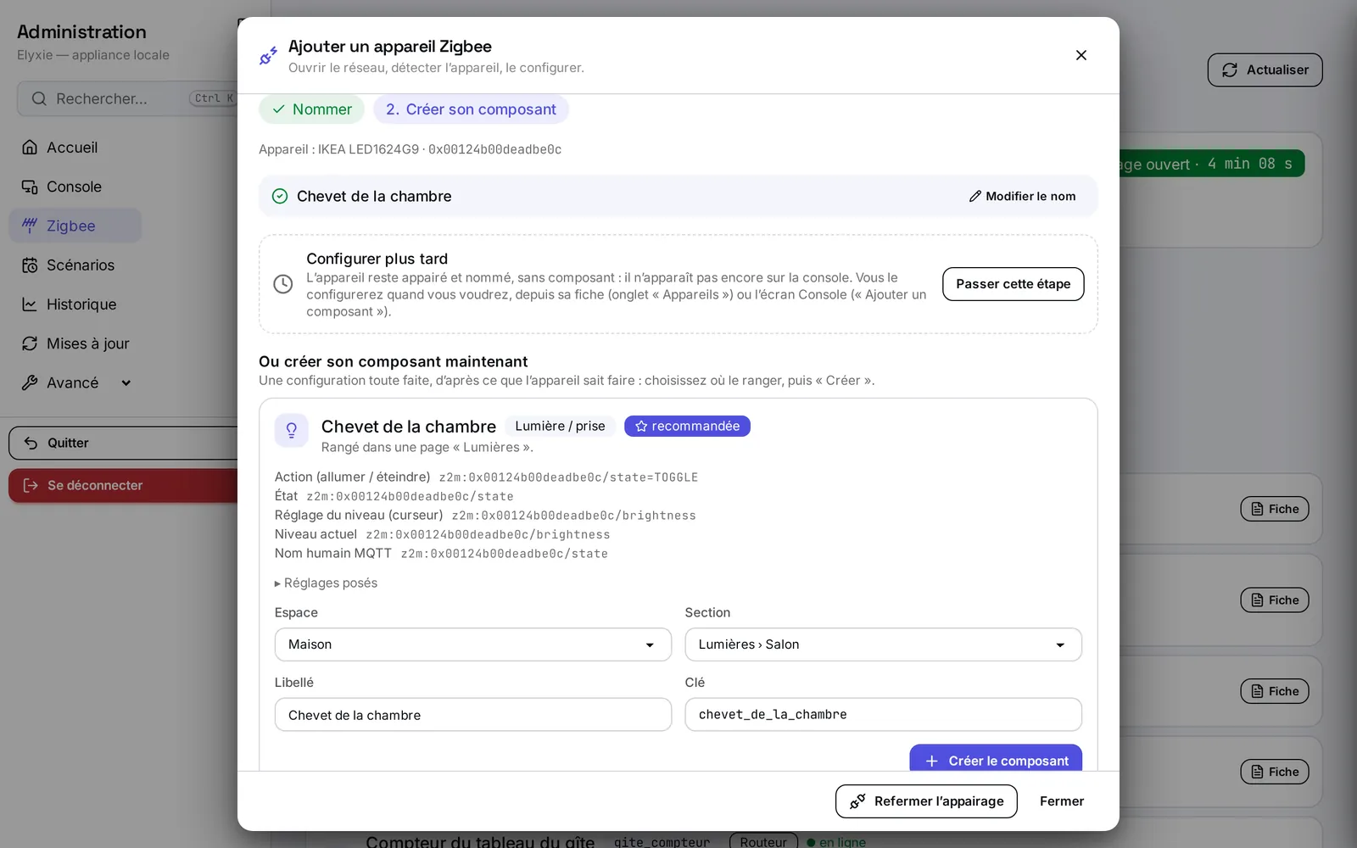The width and height of the screenshot is (1357, 848).
Task: Click the fourth Fiche button in background list
Action: 1275,772
